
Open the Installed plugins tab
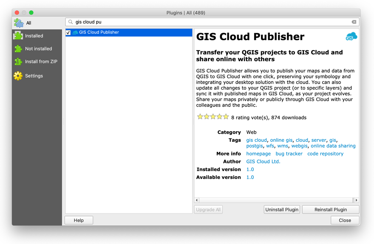tap(37, 36)
